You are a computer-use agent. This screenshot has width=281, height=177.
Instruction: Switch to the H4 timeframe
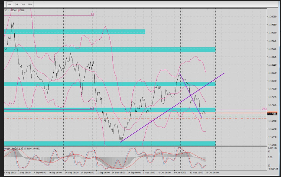pyautogui.click(x=9, y=4)
